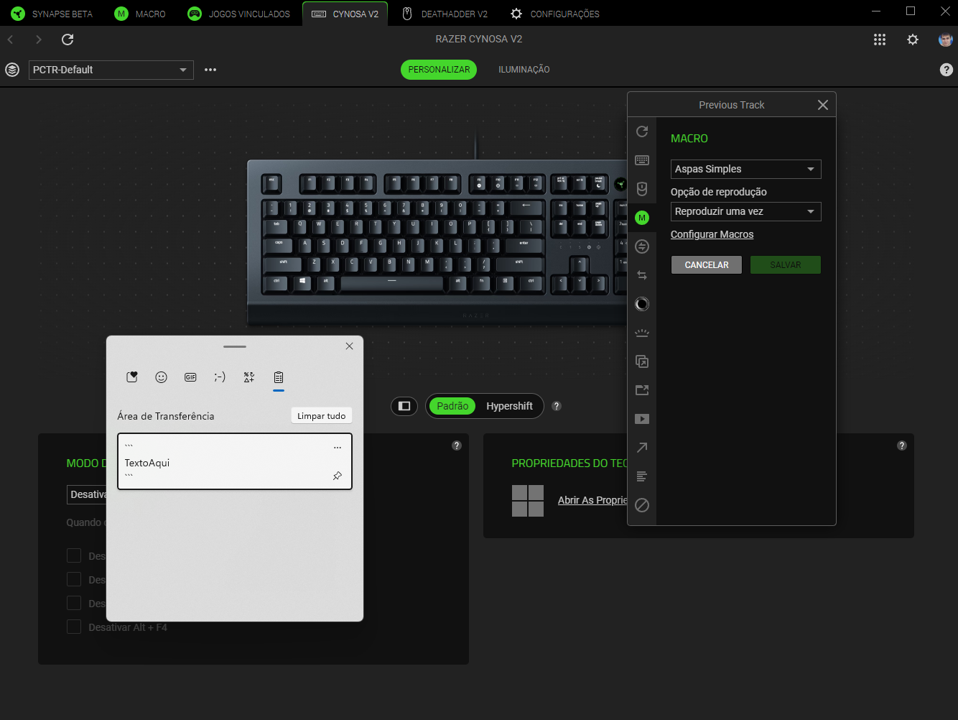Pin the TextoAqui clipboard item

click(338, 476)
